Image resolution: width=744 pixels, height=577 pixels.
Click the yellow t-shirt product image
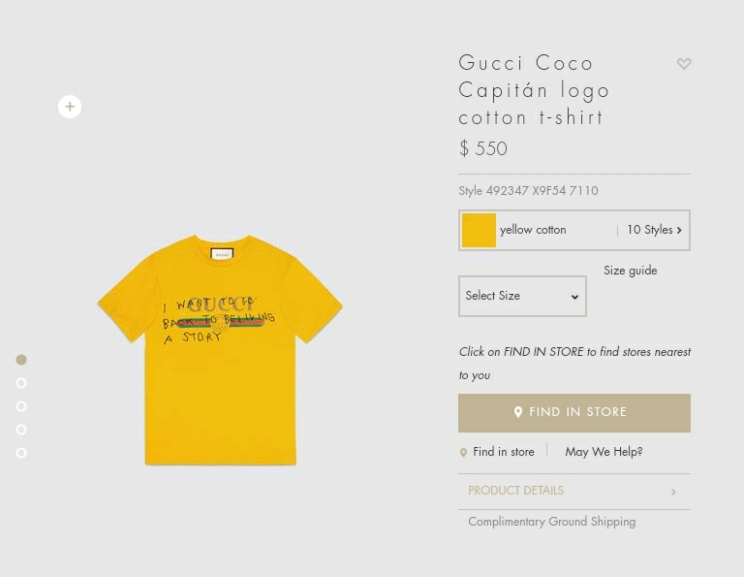click(x=220, y=351)
